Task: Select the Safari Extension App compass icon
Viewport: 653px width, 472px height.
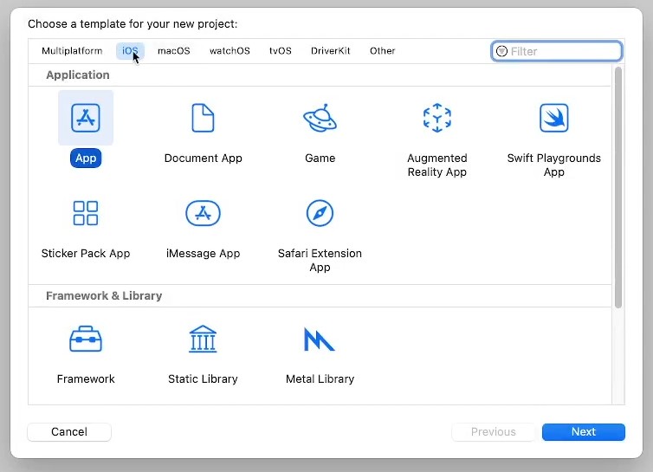Action: pos(320,213)
